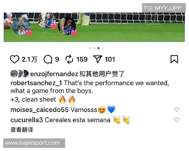Save post with the bookmark icon
This screenshot has height=151, width=189.
click(174, 59)
